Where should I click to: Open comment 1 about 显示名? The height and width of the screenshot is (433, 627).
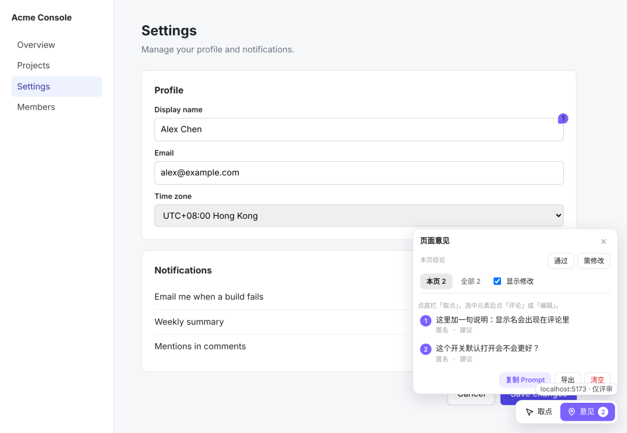514,324
